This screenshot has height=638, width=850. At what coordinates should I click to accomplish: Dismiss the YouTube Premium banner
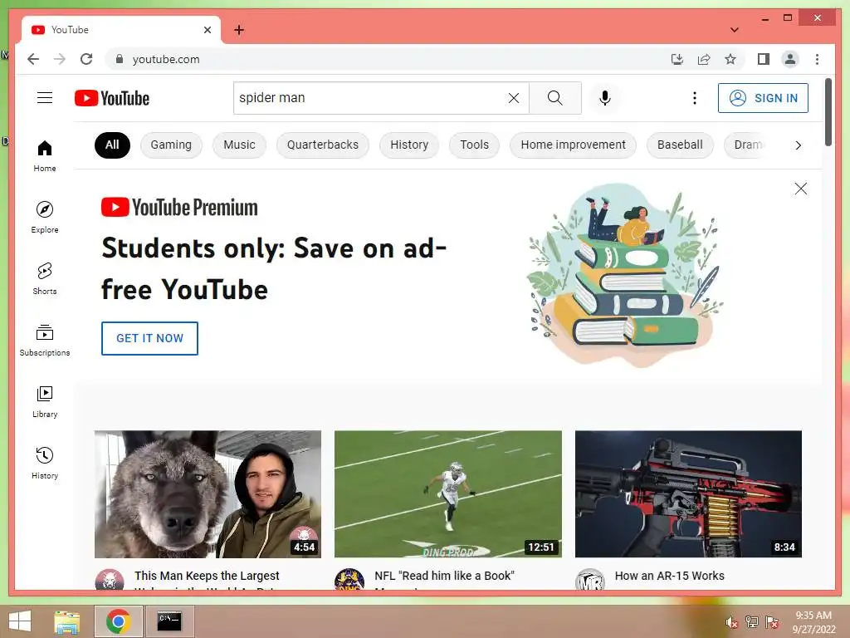(x=801, y=189)
